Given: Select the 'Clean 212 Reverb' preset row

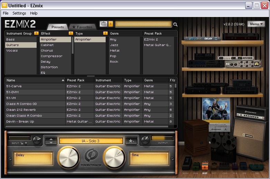Looking at the screenshot, I should click(x=89, y=110).
